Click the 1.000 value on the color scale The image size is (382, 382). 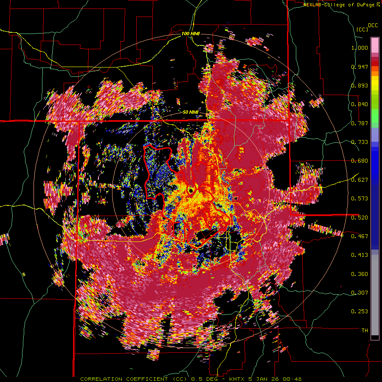(360, 48)
